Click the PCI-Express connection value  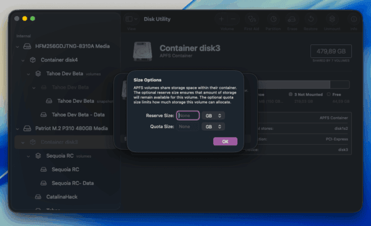337,139
